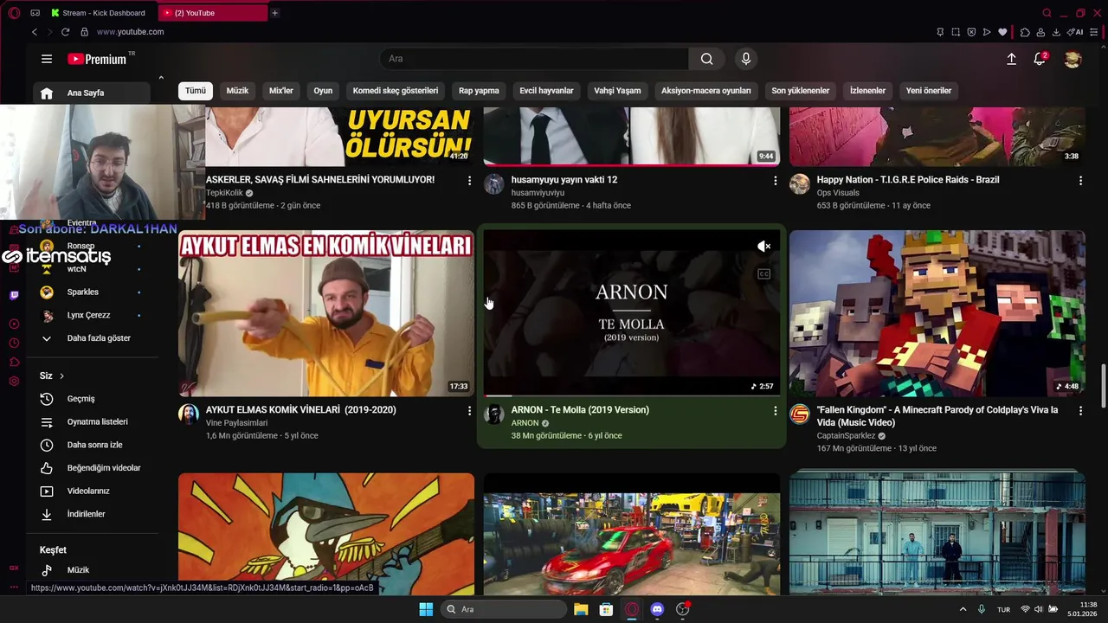Viewport: 1108px width, 623px height.
Task: Unmute the ARNON preview video
Action: (x=763, y=247)
